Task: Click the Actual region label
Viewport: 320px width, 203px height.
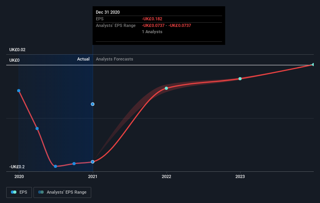Action: pos(83,59)
